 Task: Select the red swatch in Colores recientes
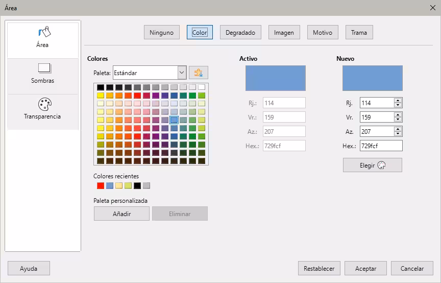(x=101, y=185)
